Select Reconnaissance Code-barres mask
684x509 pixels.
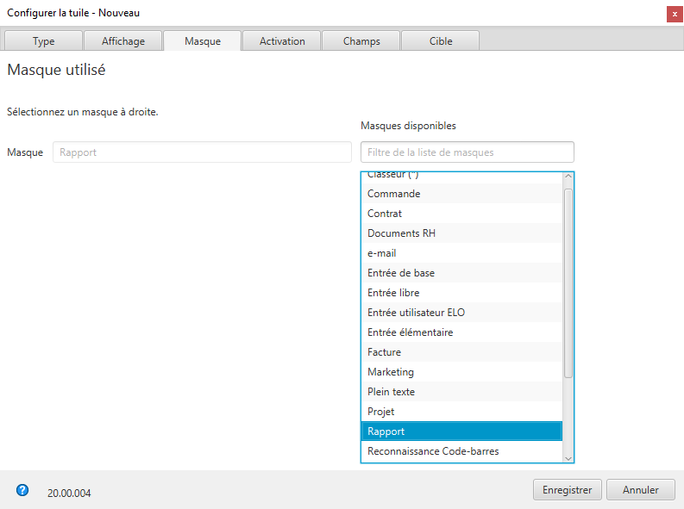pos(462,451)
